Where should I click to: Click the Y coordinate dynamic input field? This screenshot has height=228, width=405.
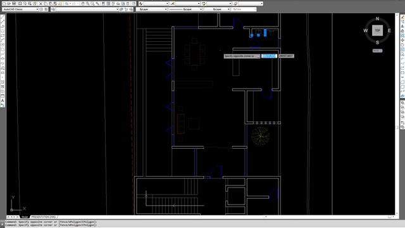click(x=286, y=56)
